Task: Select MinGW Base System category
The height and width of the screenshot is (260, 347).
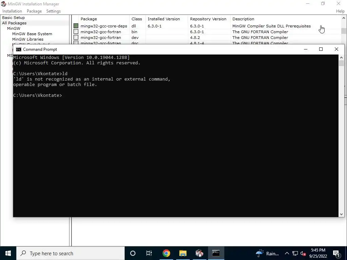Action: [x=32, y=34]
